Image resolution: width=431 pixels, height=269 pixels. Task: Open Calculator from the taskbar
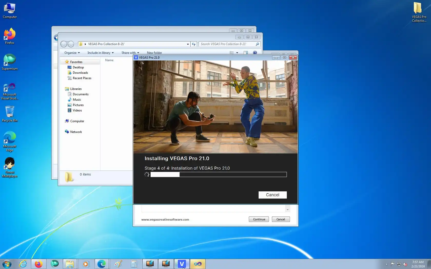click(x=134, y=264)
